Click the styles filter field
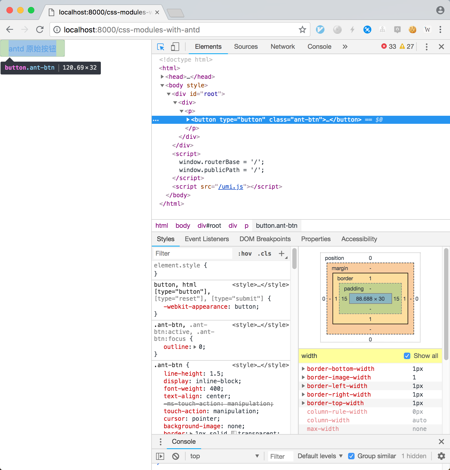 coord(193,253)
